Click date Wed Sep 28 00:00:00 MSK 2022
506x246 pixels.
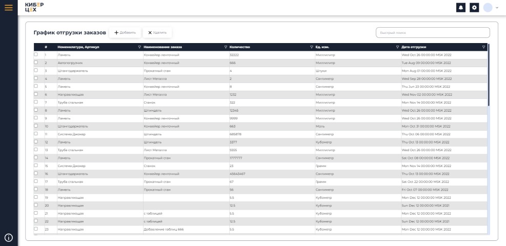tap(444, 78)
